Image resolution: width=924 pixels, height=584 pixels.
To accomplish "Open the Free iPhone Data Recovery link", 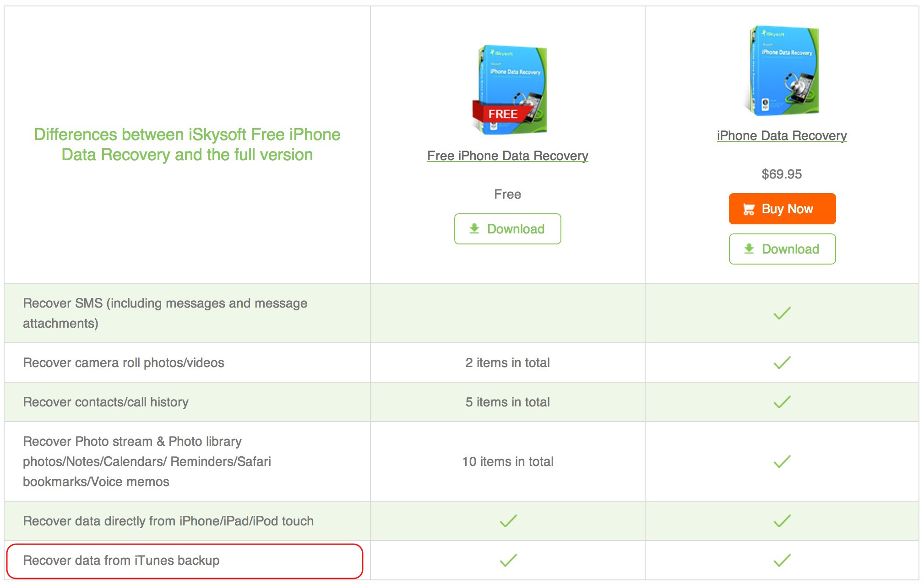I will 507,156.
